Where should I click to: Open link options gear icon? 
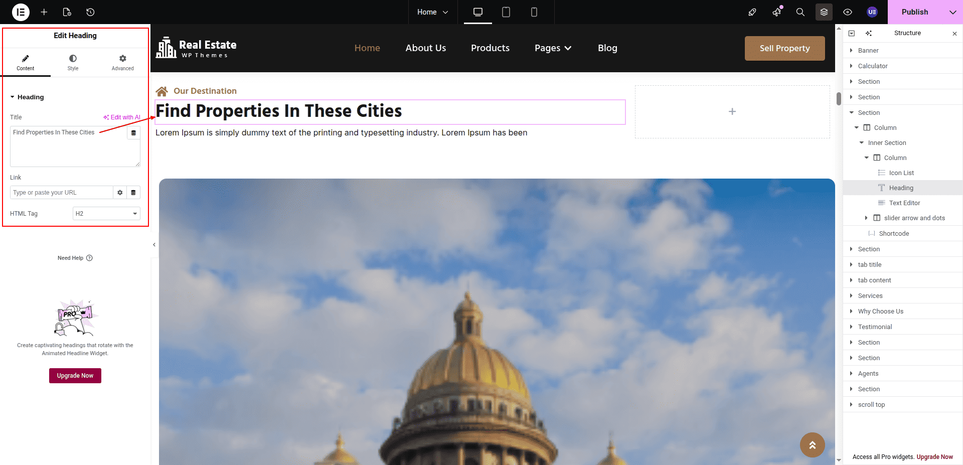[x=120, y=193]
